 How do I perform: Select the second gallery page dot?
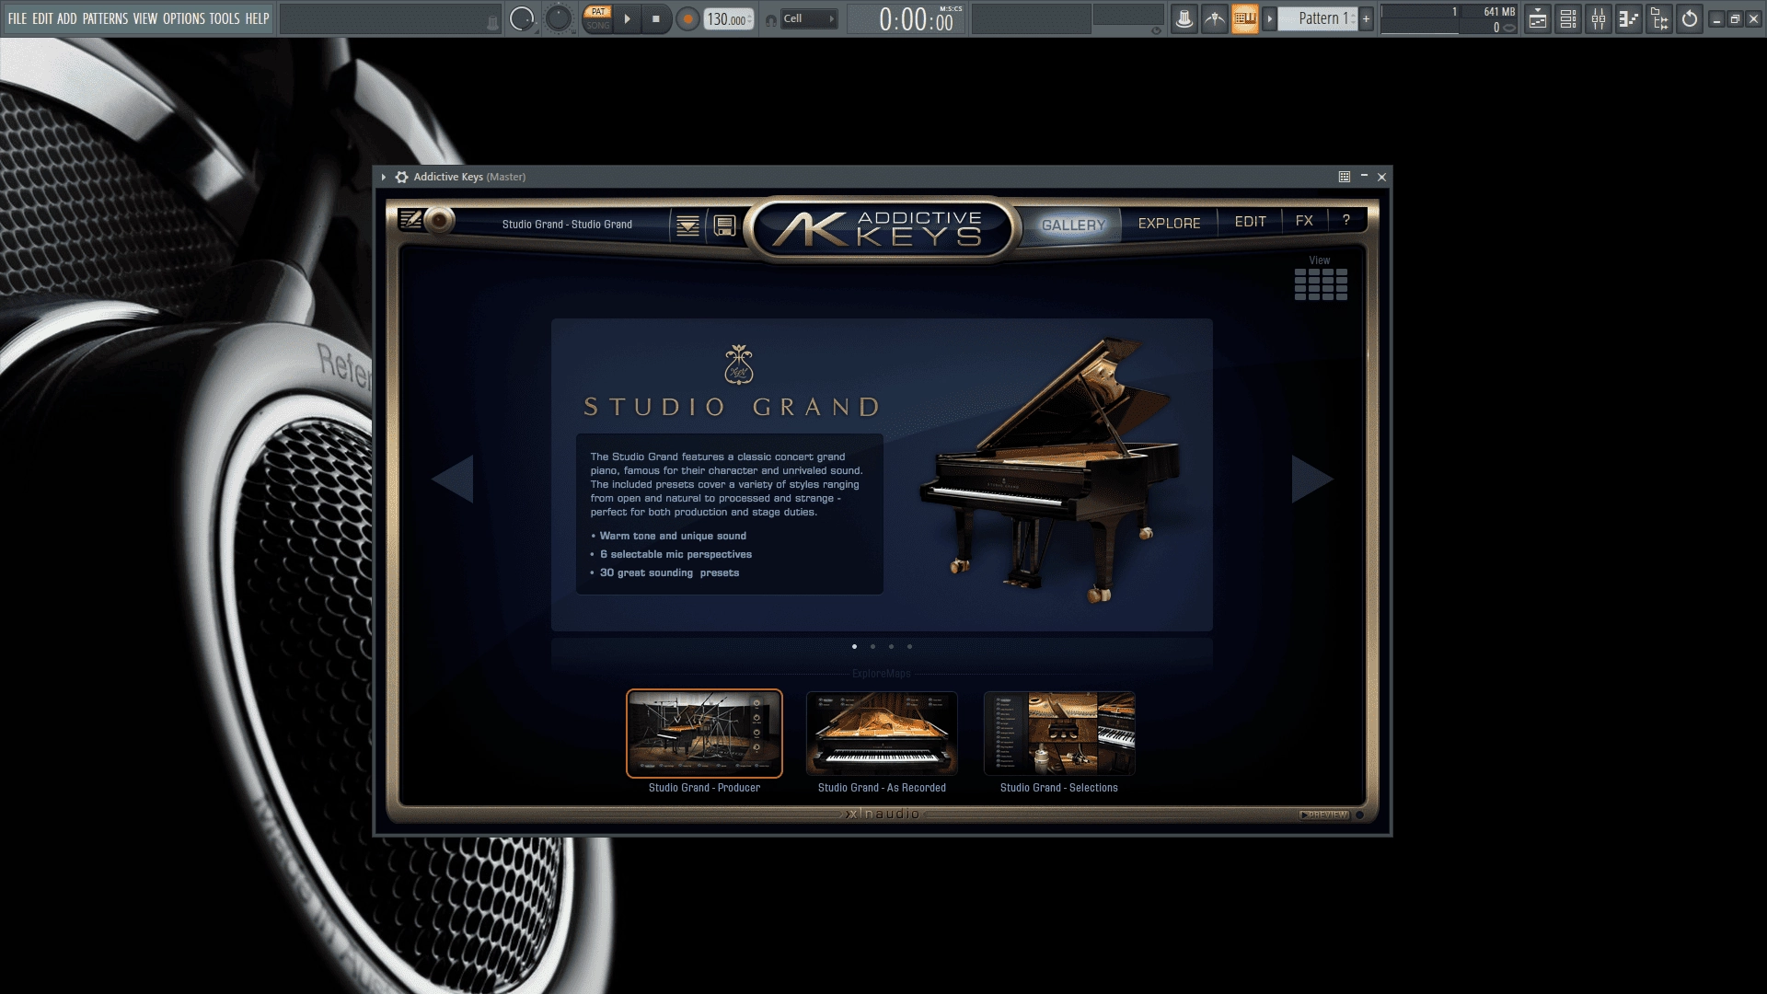872,647
